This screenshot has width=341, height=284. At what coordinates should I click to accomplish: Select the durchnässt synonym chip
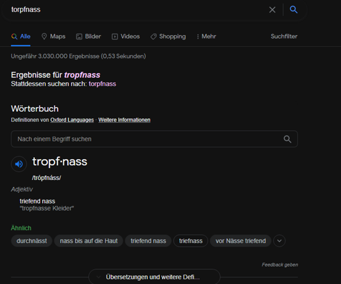31,241
